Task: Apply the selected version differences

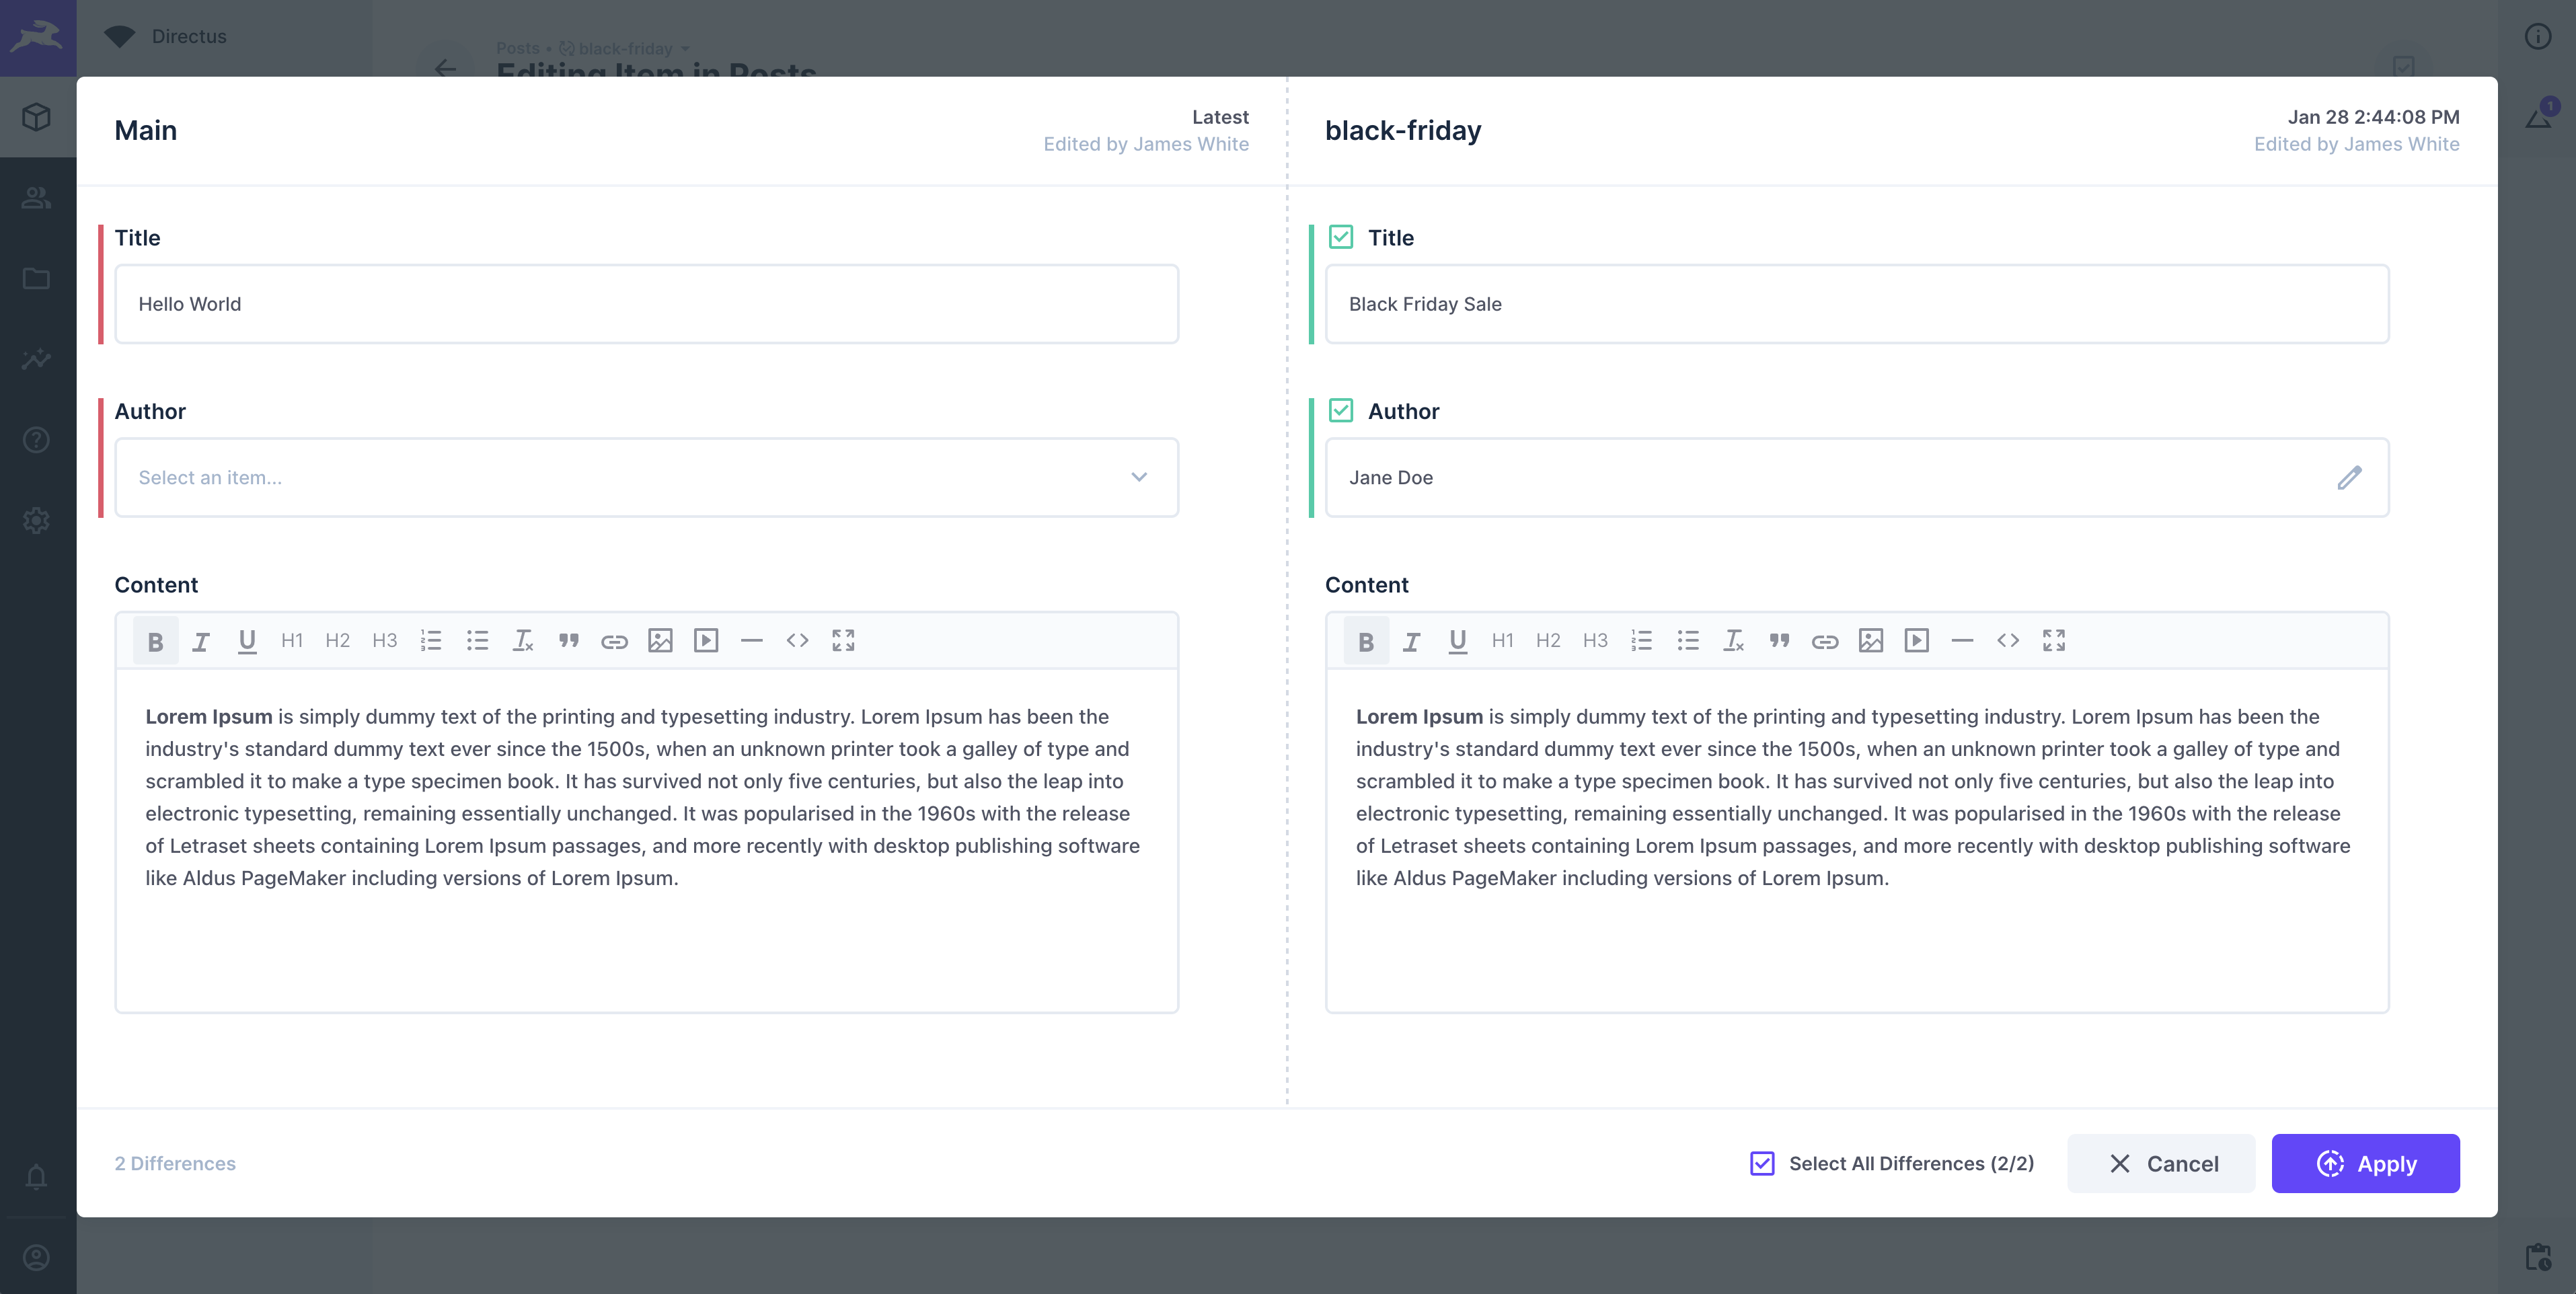Action: 2365,1163
